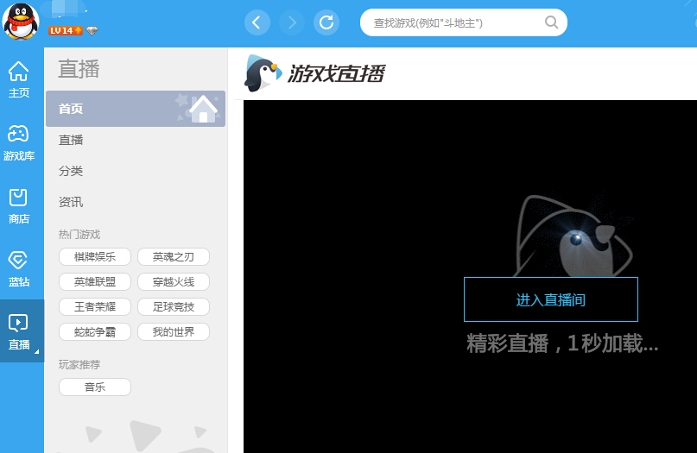Open 直播 live section in blue sidebar
This screenshot has width=697, height=453.
point(21,330)
